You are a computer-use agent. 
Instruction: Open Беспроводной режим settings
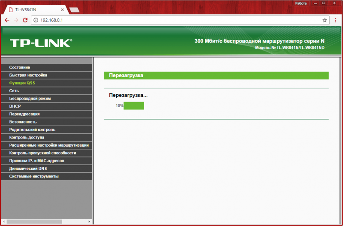[47, 99]
